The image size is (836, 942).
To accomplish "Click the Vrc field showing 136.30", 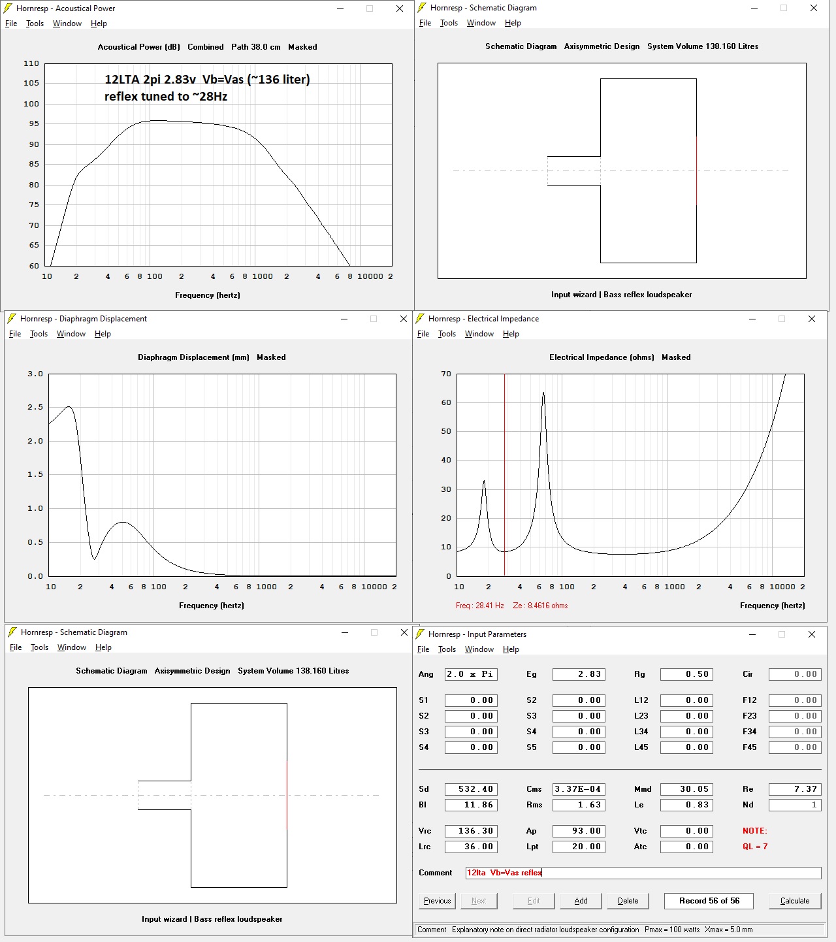I will click(x=471, y=831).
